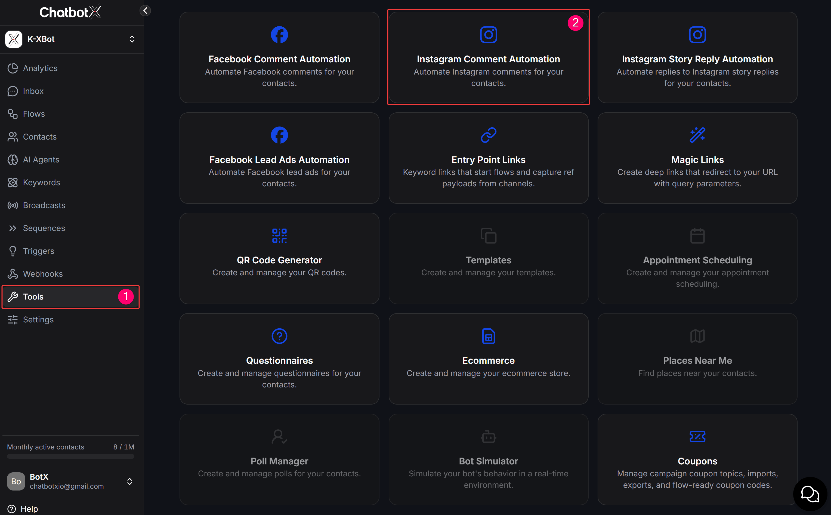Open the Help link
The height and width of the screenshot is (515, 831).
click(23, 508)
